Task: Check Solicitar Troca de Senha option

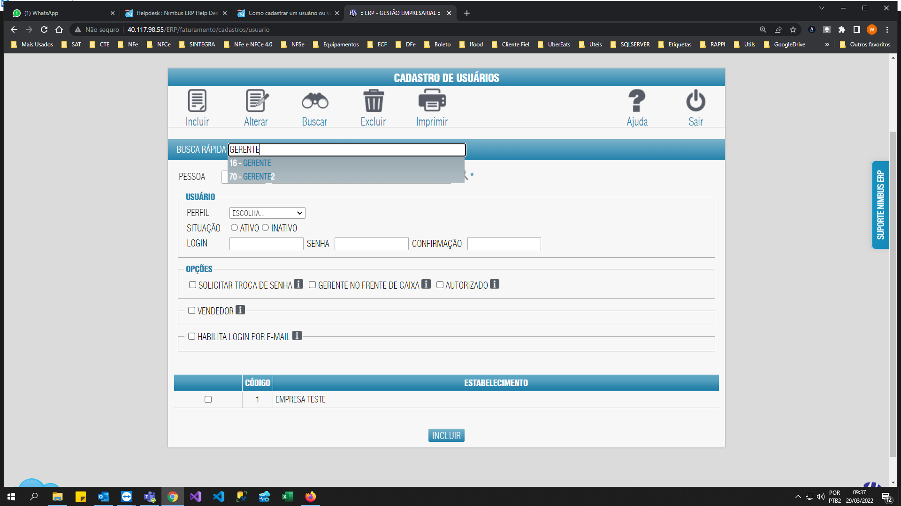Action: (192, 285)
